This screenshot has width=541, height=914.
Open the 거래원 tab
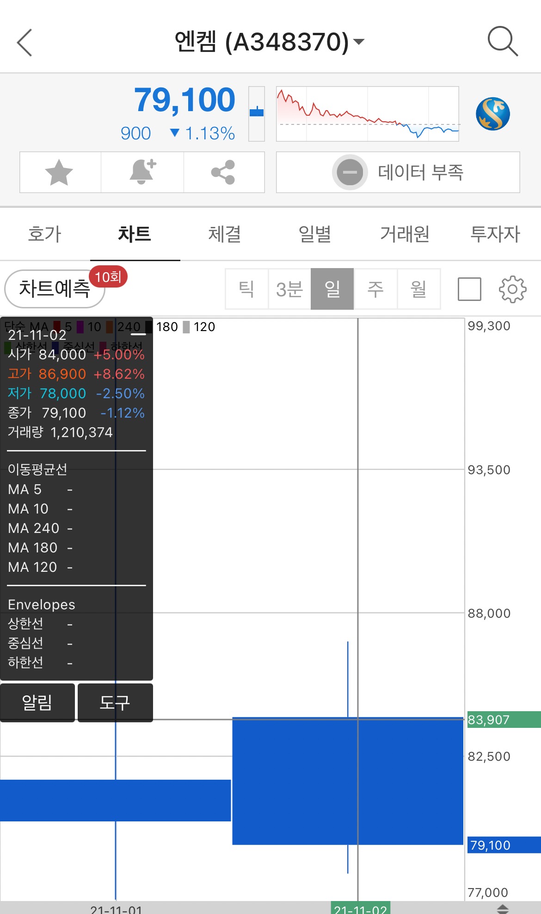(405, 234)
